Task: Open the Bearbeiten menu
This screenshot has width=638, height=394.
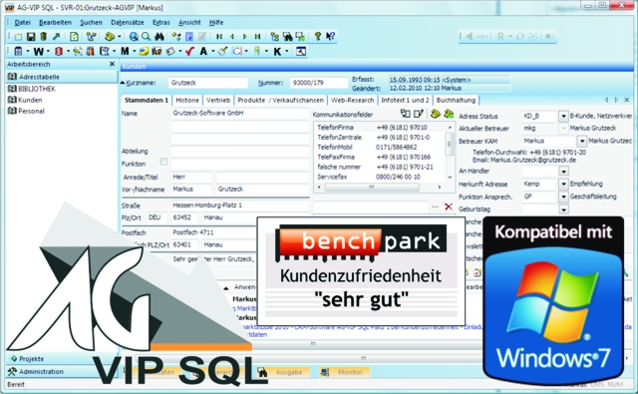Action: tap(55, 22)
